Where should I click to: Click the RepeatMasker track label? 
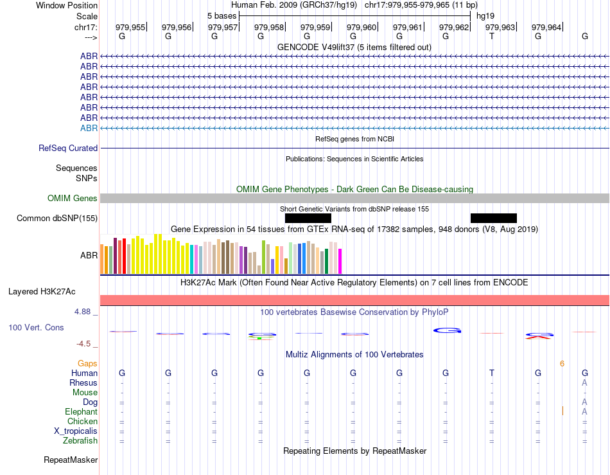click(x=71, y=460)
